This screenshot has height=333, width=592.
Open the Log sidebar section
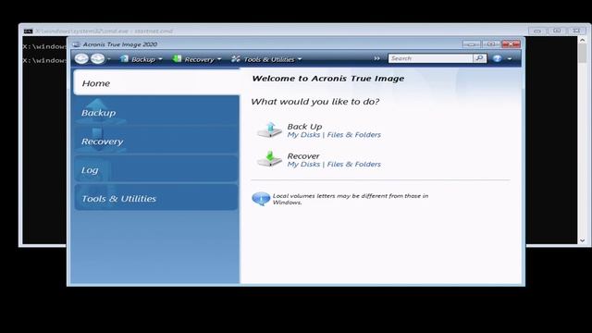pos(156,169)
